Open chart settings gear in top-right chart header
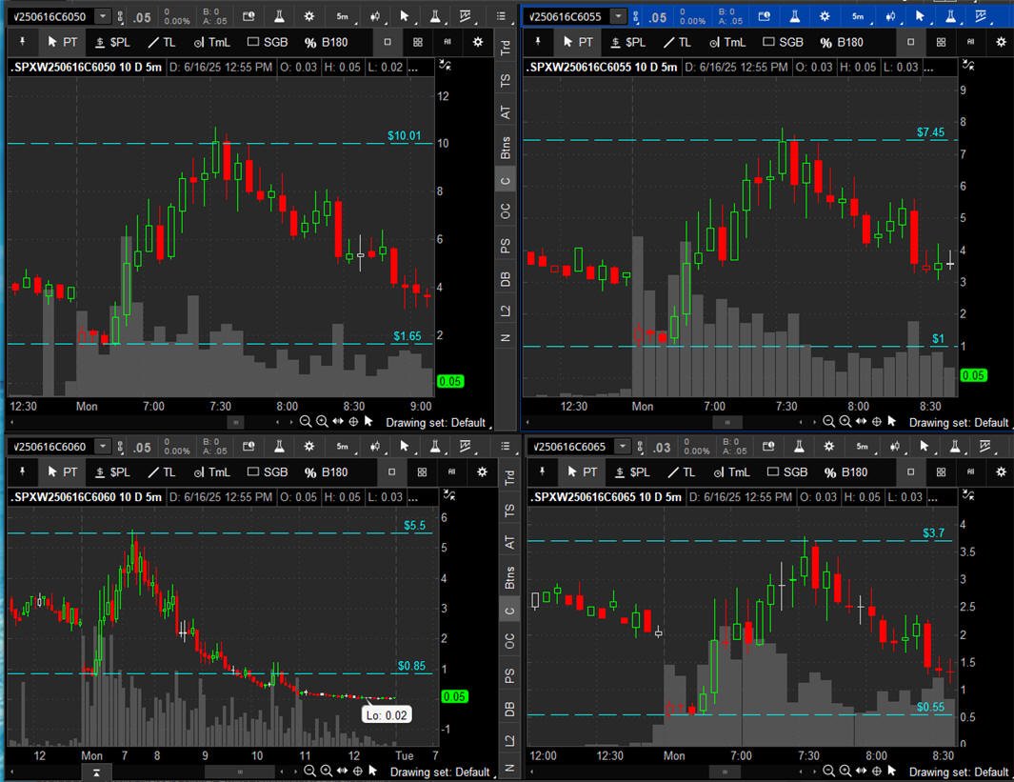 click(x=825, y=17)
